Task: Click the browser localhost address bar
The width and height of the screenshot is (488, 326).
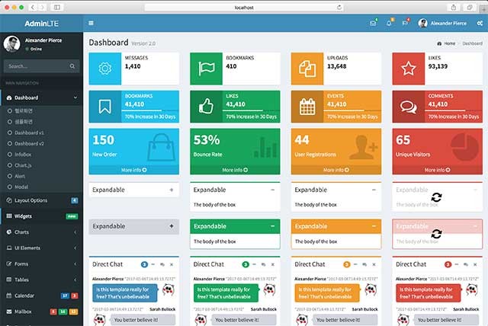Action: pos(244,7)
